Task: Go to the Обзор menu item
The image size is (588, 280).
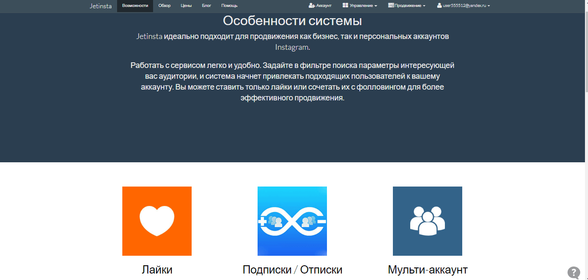Action: point(164,6)
